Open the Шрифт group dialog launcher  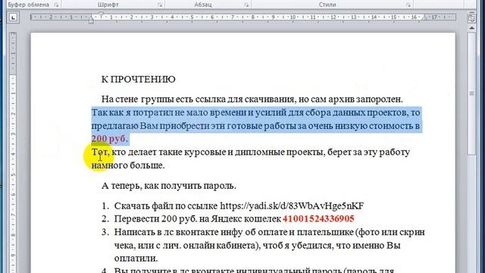coord(160,5)
